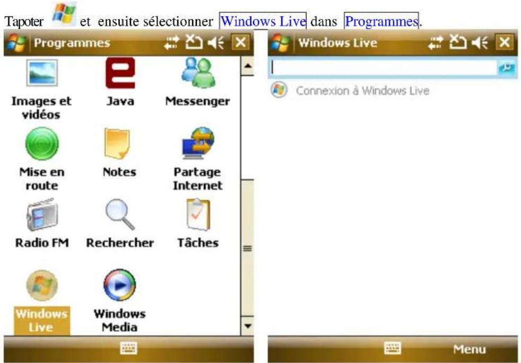Launch the Radio FM icon
This screenshot has width=521, height=363.
[x=42, y=214]
